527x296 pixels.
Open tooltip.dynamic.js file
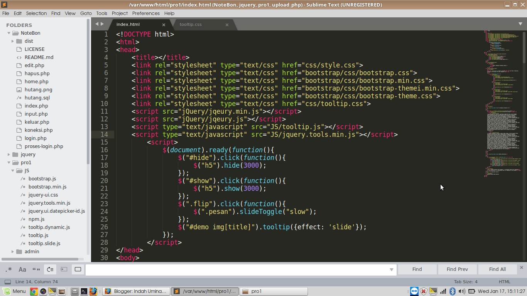tap(49, 227)
